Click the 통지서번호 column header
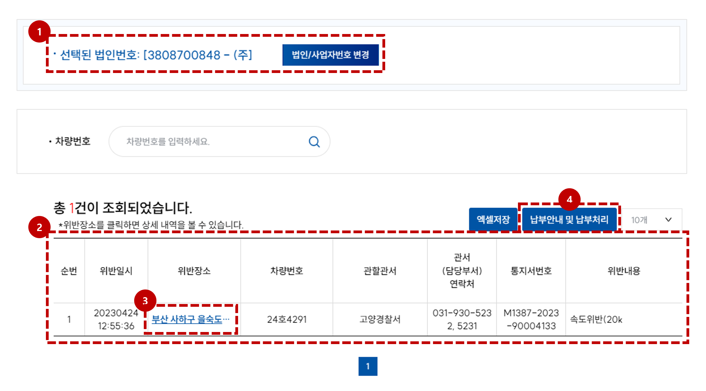The width and height of the screenshot is (706, 391). point(531,271)
